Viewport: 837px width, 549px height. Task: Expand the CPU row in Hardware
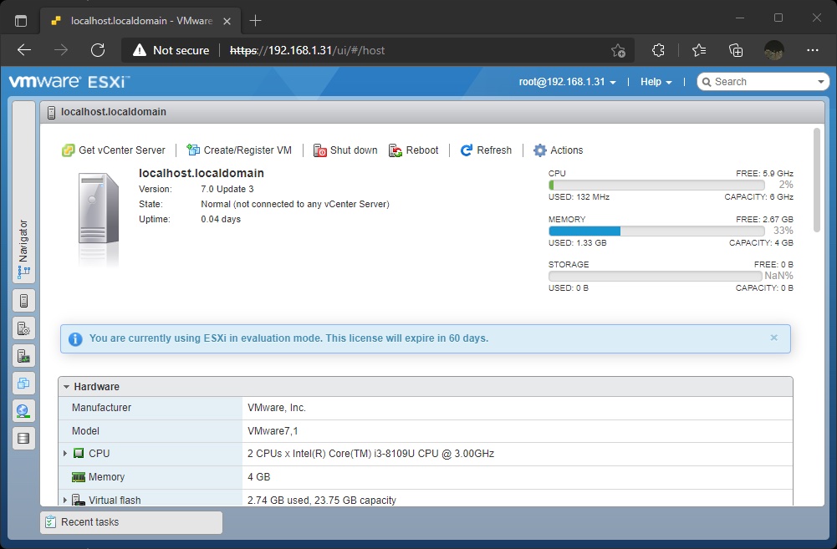coord(65,454)
